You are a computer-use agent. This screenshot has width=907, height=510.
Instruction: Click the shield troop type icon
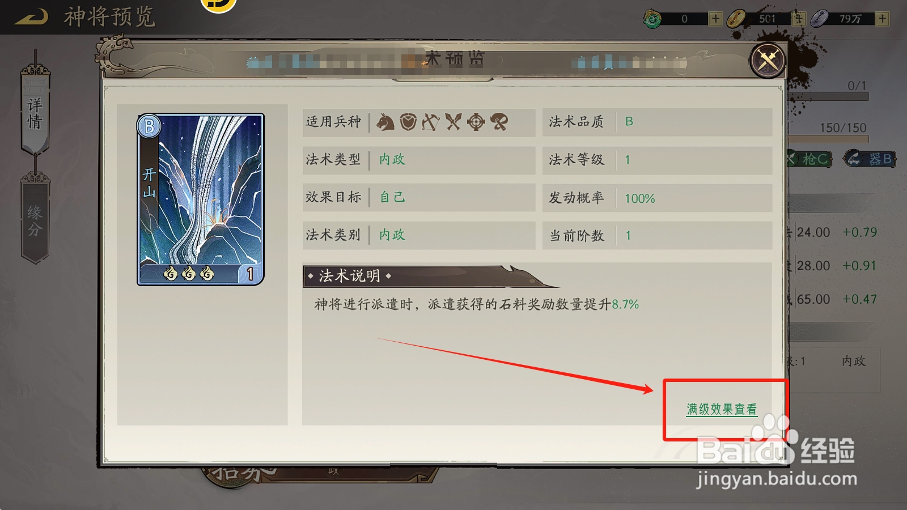tap(408, 122)
